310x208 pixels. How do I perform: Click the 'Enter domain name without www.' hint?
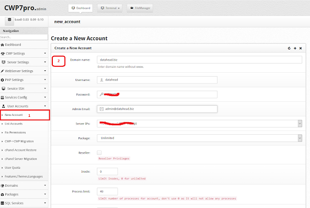coord(121,67)
